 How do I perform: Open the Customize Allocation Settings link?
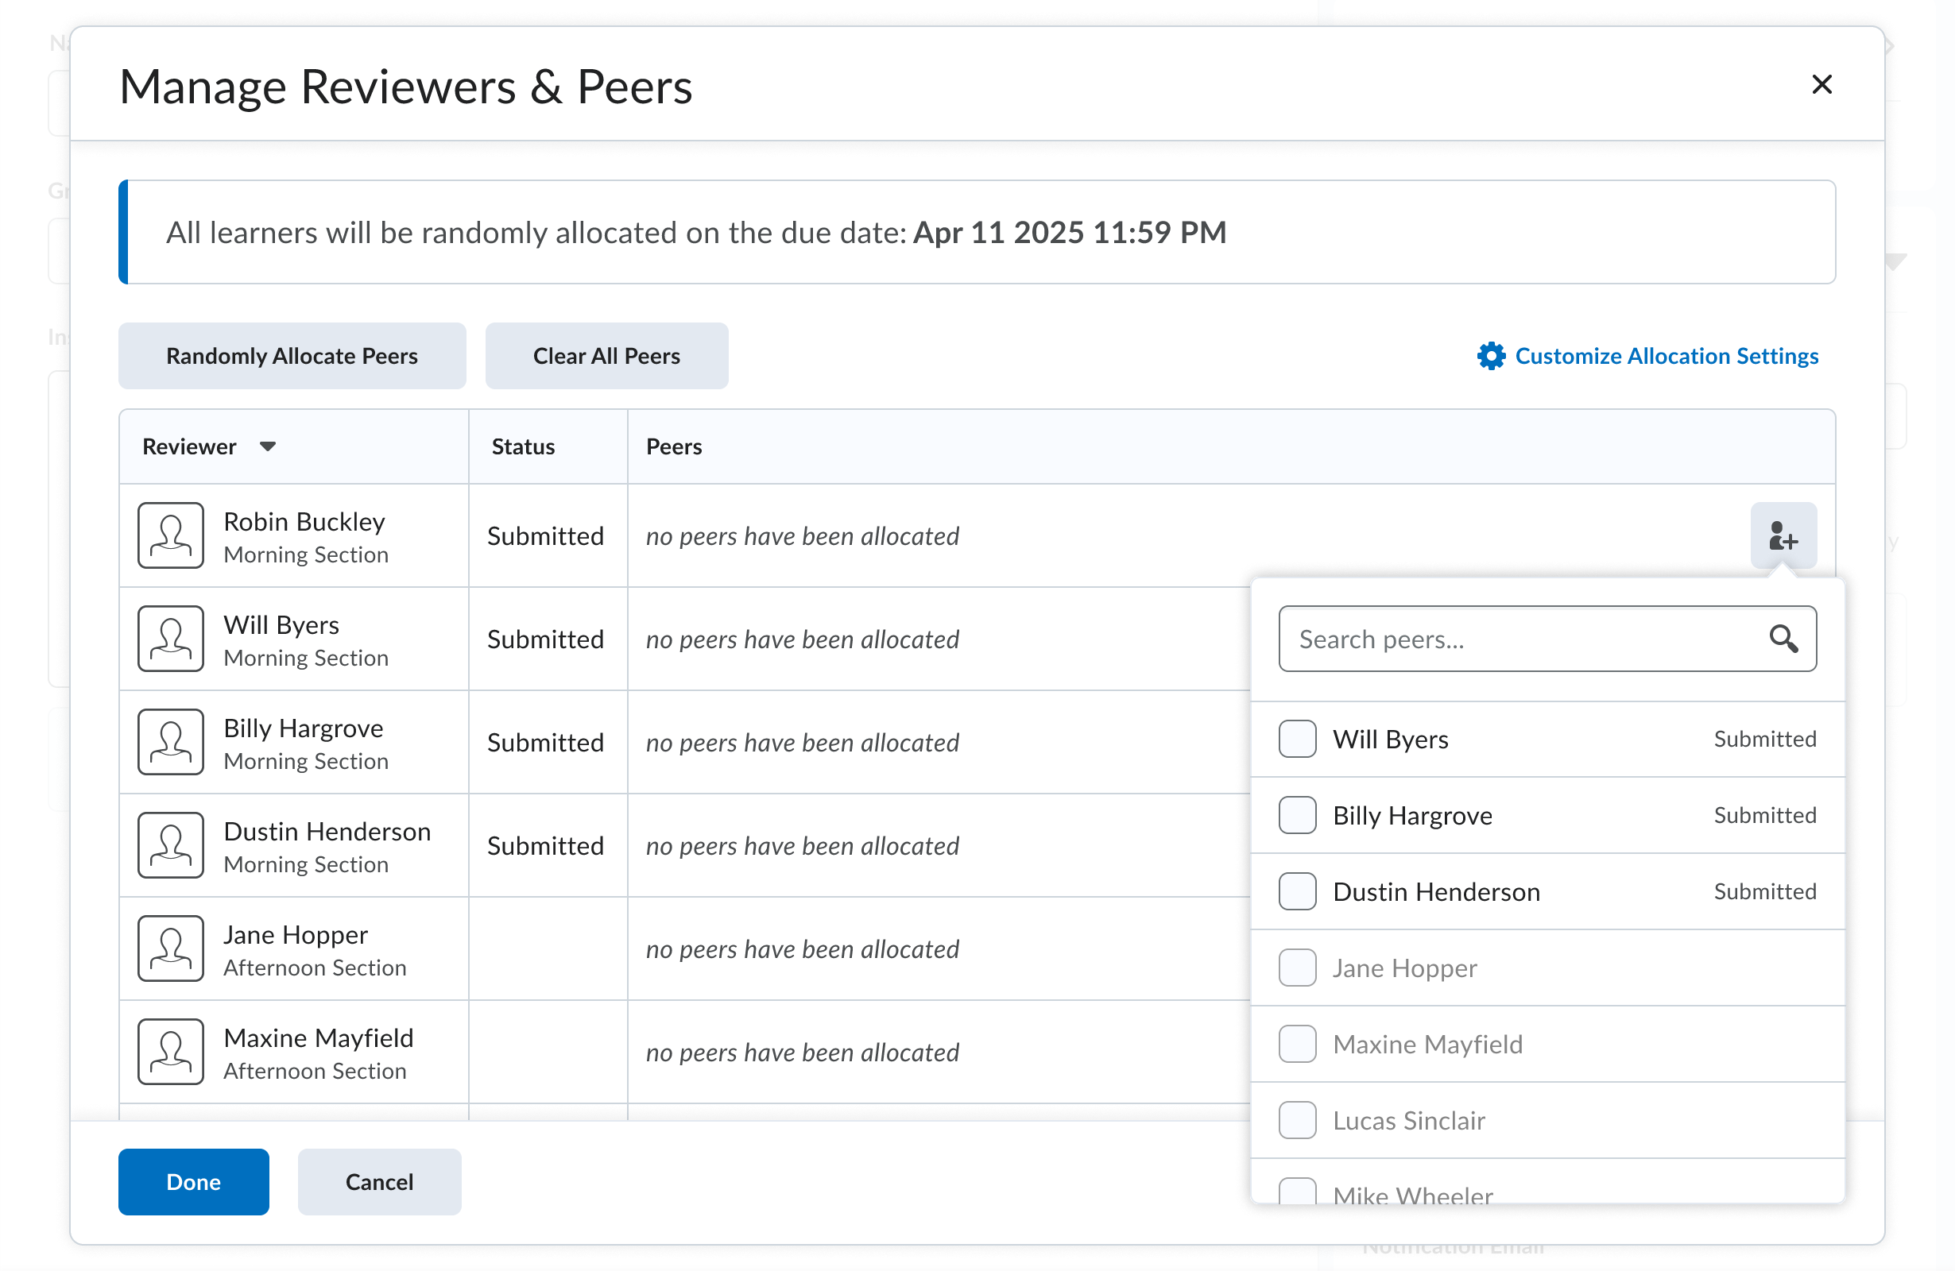pos(1666,356)
